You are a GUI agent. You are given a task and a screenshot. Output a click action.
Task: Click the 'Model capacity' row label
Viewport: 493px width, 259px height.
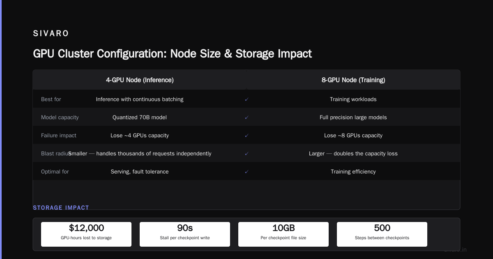pos(60,118)
